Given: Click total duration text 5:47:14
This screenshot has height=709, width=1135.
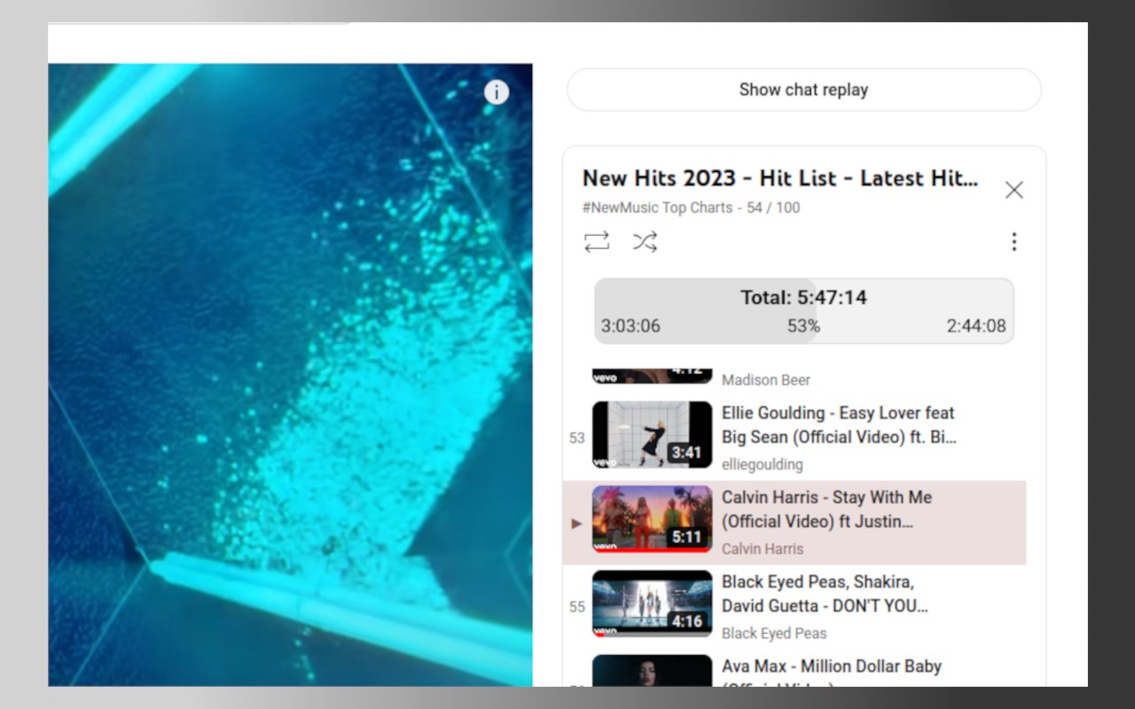Looking at the screenshot, I should 803,298.
